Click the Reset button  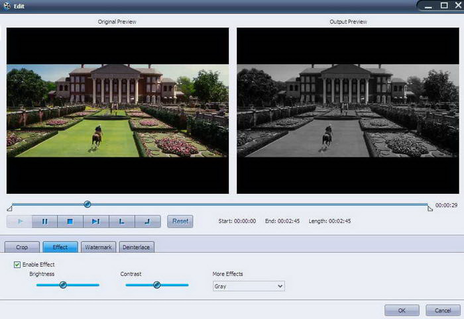click(180, 221)
